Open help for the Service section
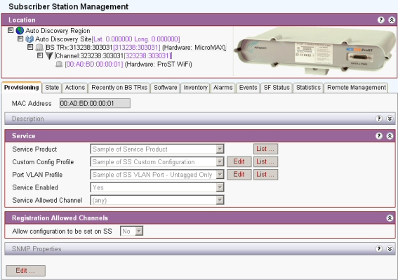Viewport: 398px width, 280px height. (x=379, y=136)
